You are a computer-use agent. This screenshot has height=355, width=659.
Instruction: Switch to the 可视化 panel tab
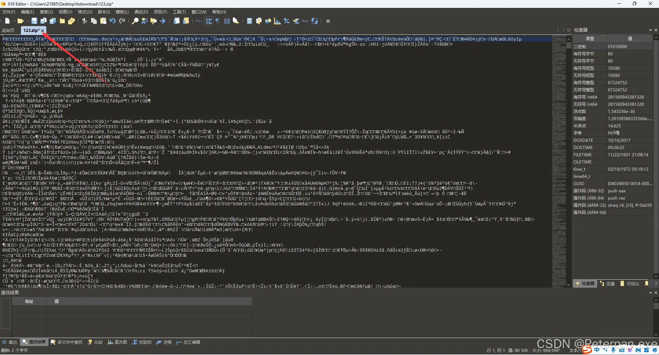pos(630,284)
